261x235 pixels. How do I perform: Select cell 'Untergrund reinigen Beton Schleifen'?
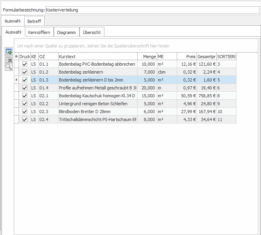(98, 104)
